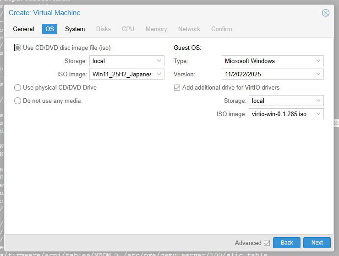Expand the Guest OS Type dropdown arrow
This screenshot has width=339, height=256.
(x=318, y=61)
